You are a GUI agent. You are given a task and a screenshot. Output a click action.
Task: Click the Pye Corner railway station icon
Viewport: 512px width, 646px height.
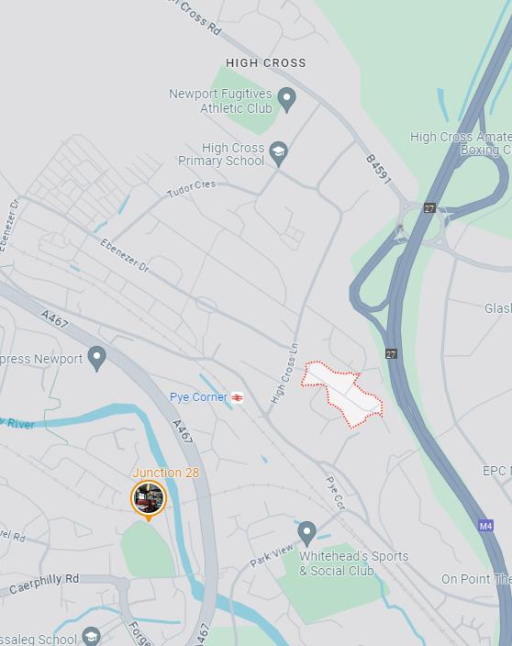click(238, 397)
